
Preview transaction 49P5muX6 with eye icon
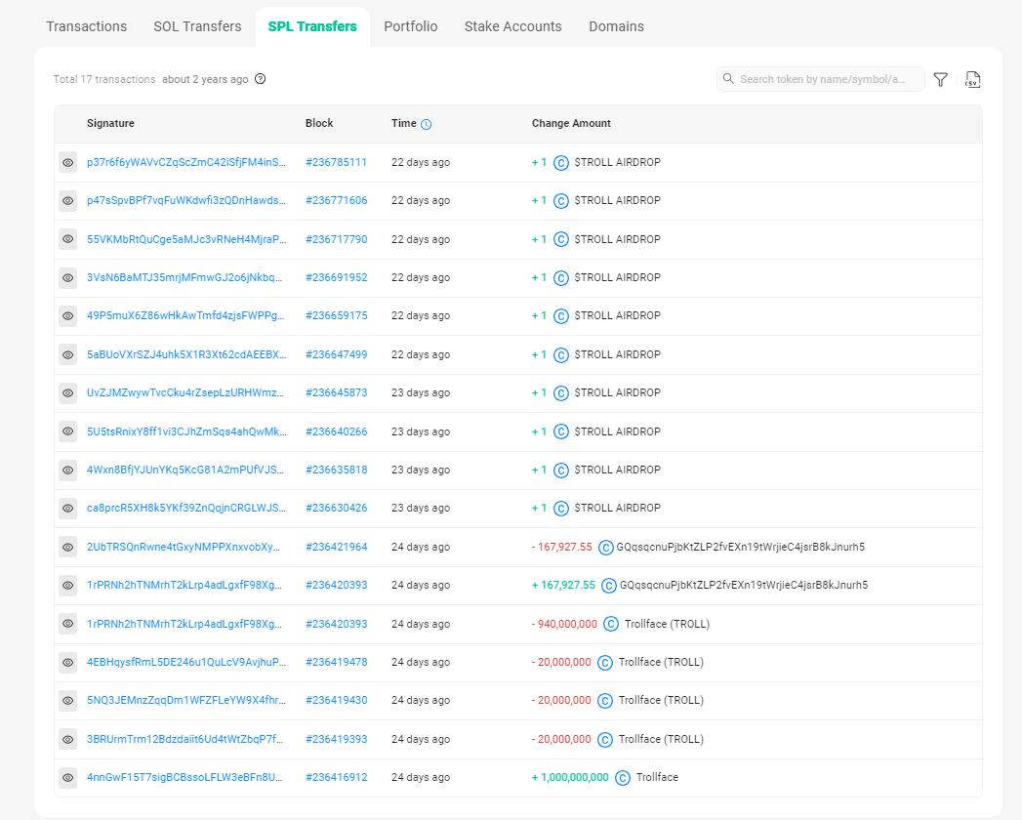point(67,315)
